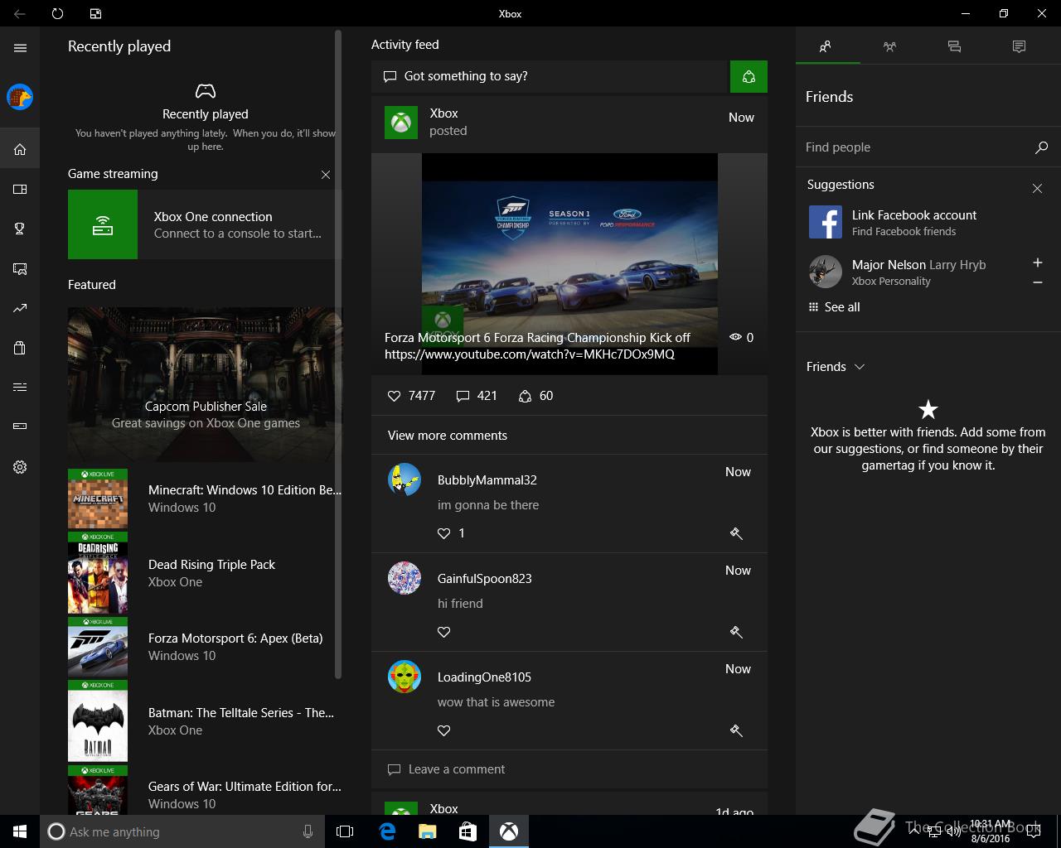Viewport: 1061px width, 848px height.
Task: Expand the Friends filter dropdown
Action: click(x=836, y=367)
